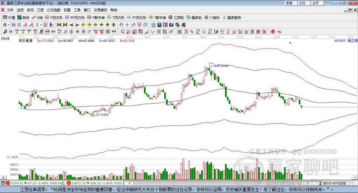Click the pink flag icon
The image size is (358, 193).
tap(52, 25)
